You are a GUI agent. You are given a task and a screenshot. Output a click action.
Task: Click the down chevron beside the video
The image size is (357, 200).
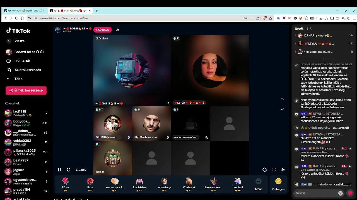coord(282,109)
